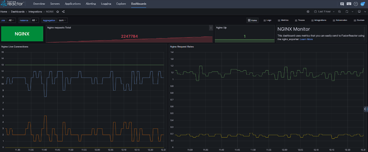Click the Nginx requests Total panel title

(x=59, y=28)
